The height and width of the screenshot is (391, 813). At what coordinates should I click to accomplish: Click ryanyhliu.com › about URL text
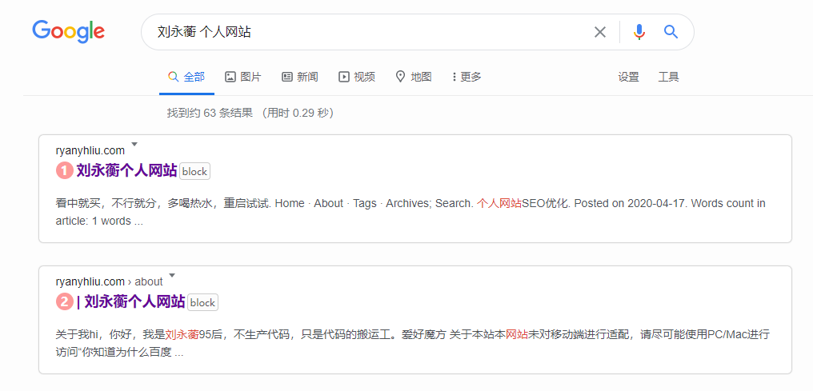[109, 281]
